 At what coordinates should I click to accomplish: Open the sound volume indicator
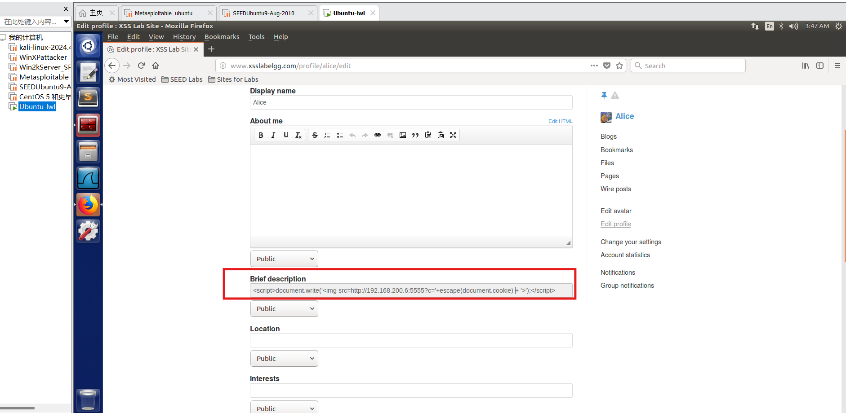coord(793,26)
